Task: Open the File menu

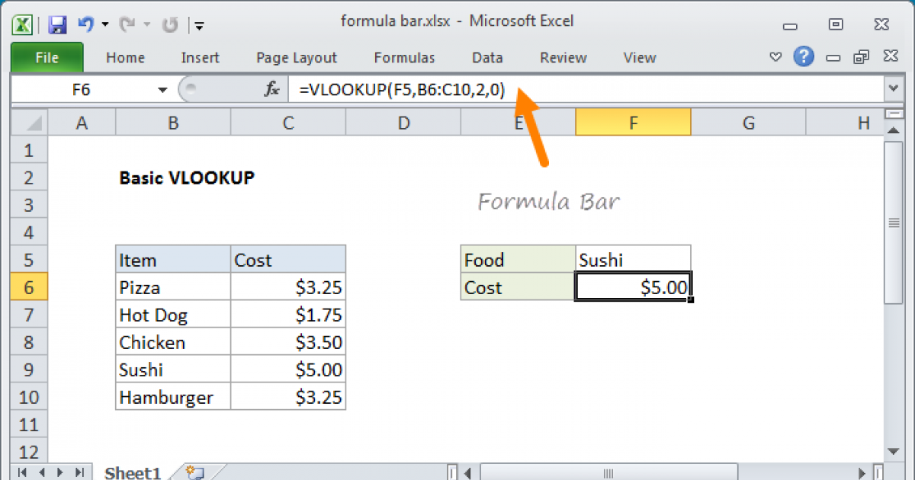Action: 47,57
